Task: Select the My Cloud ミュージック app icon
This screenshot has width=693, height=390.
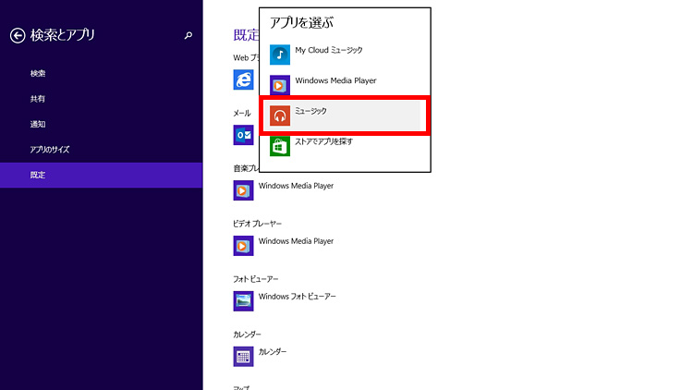Action: (280, 55)
